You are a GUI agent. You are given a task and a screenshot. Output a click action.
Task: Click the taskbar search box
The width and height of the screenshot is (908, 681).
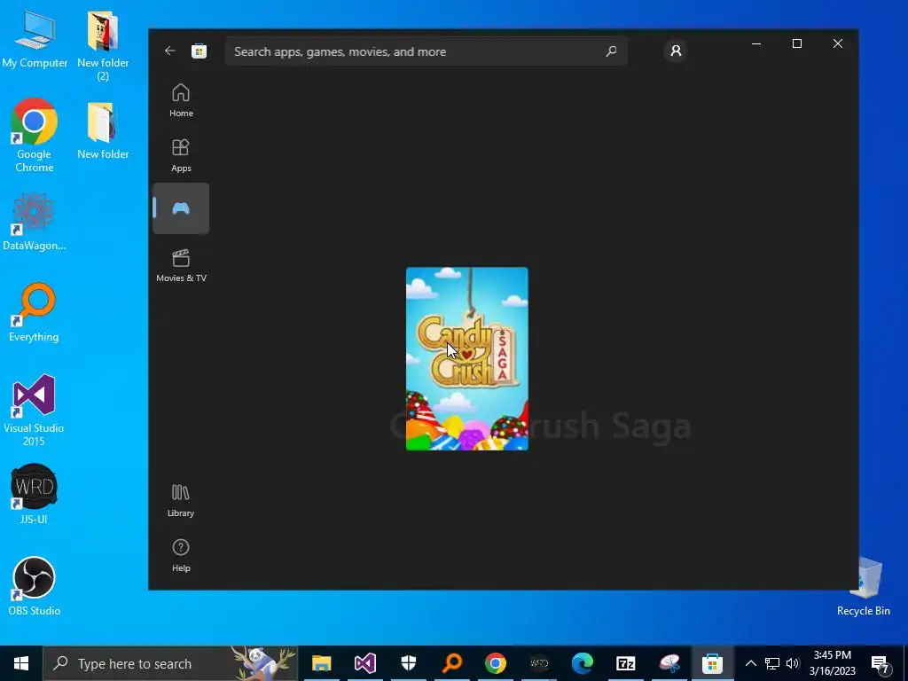pos(171,663)
